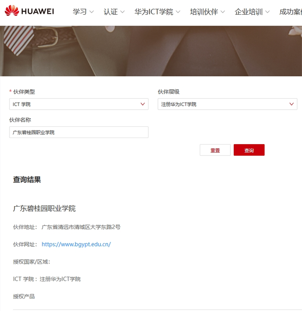Expand the chevron beside 学习

(x=91, y=12)
